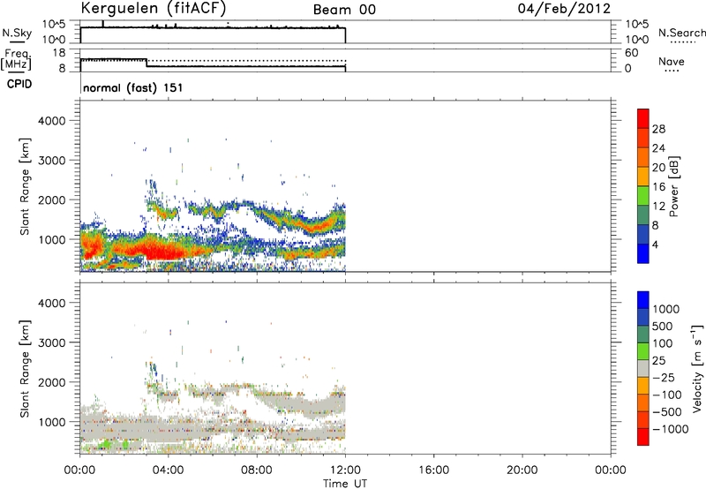Click the 'N.Search' legend label
The width and height of the screenshot is (706, 489).
click(681, 33)
